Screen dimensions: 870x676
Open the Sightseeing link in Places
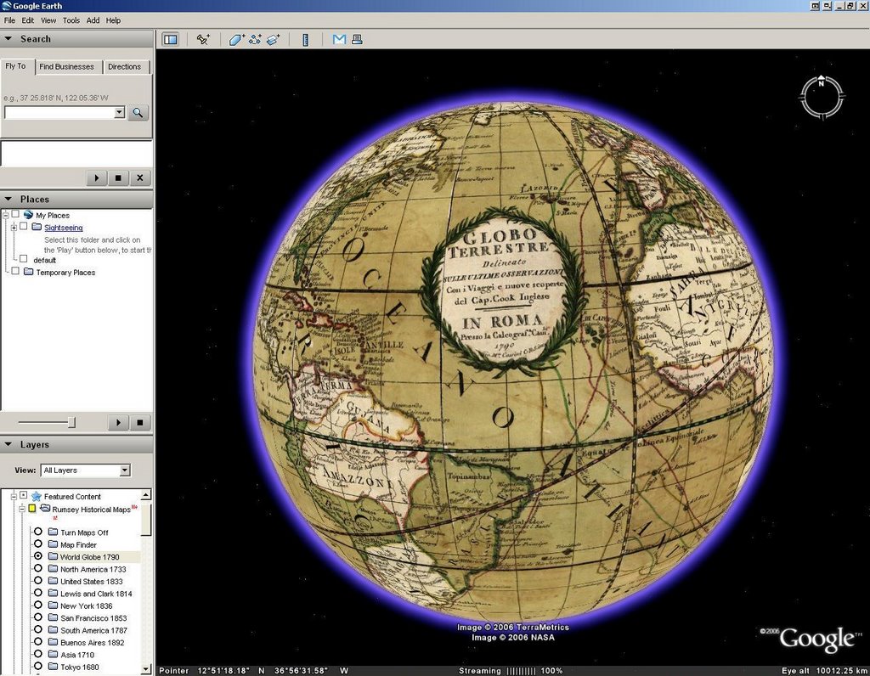(63, 228)
